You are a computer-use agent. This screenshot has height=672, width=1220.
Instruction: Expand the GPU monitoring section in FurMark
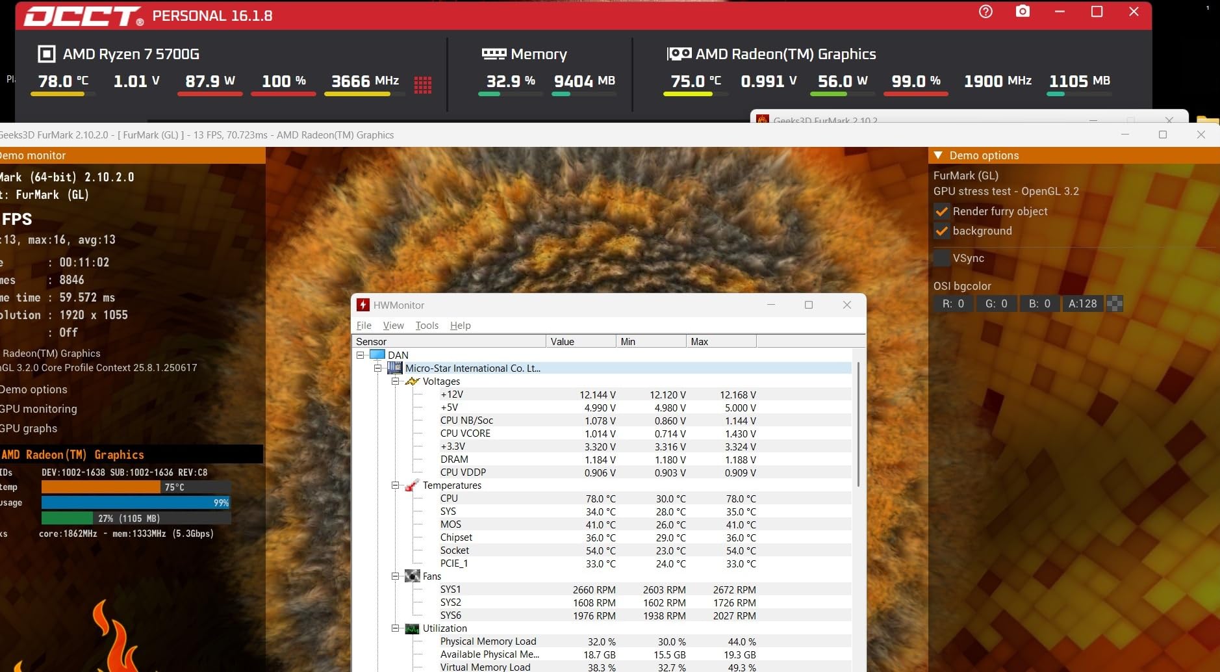[x=38, y=409]
